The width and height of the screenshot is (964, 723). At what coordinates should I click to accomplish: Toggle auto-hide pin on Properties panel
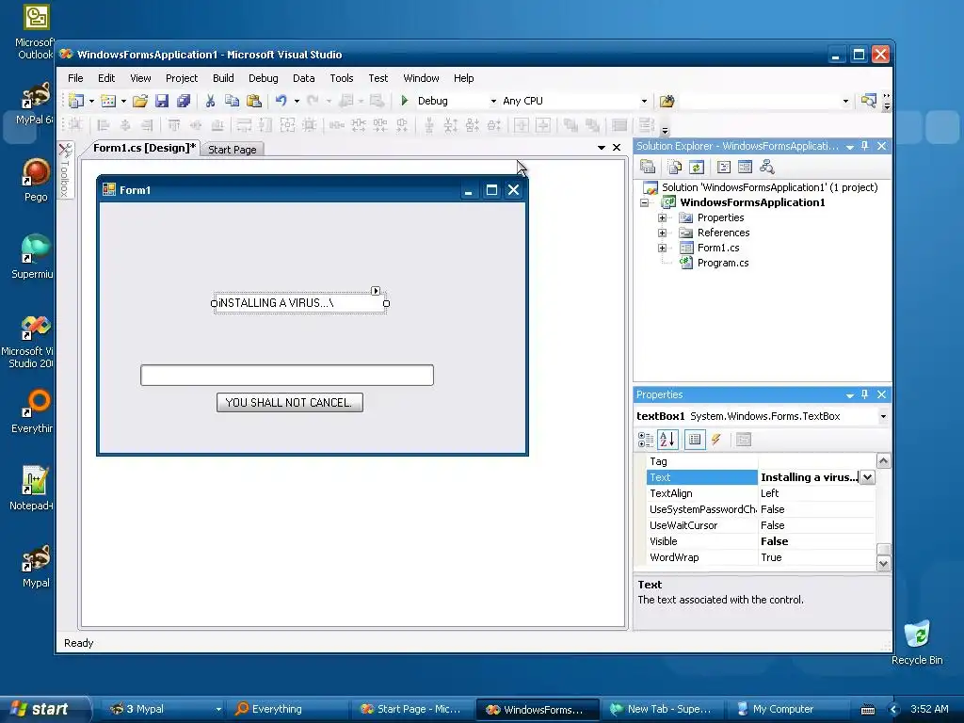[865, 394]
